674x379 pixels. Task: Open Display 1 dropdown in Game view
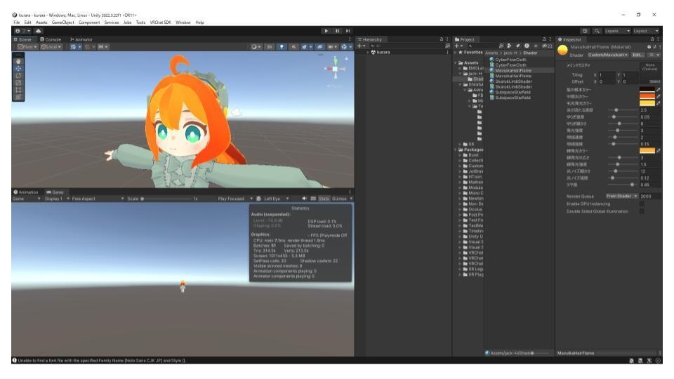point(57,199)
